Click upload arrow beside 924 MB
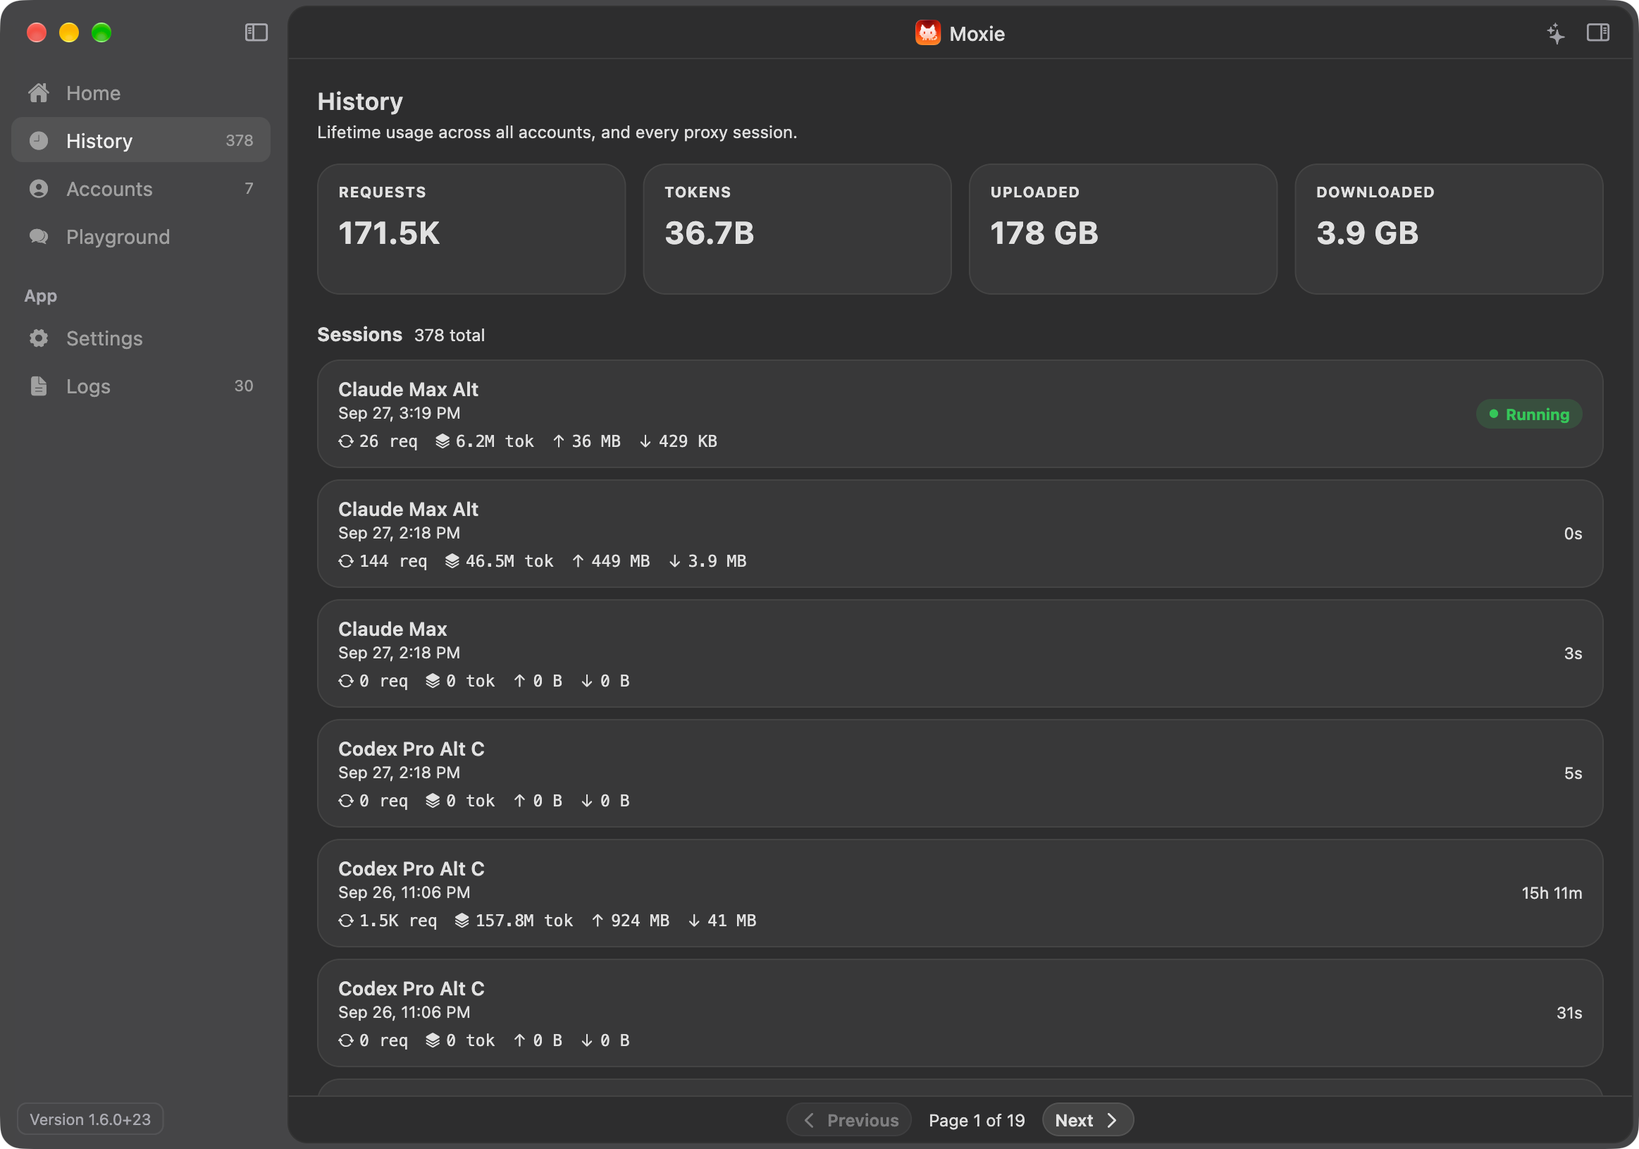 pos(598,921)
